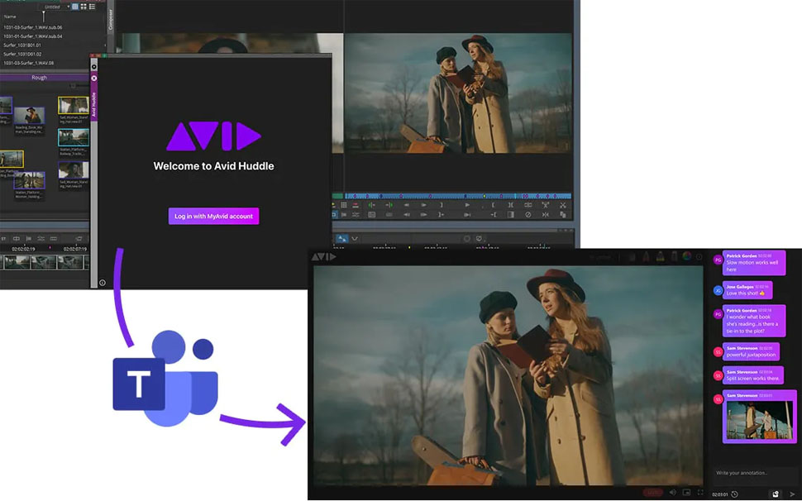Click the attach snapshot icon beside send
Image resolution: width=802 pixels, height=501 pixels.
click(x=776, y=494)
